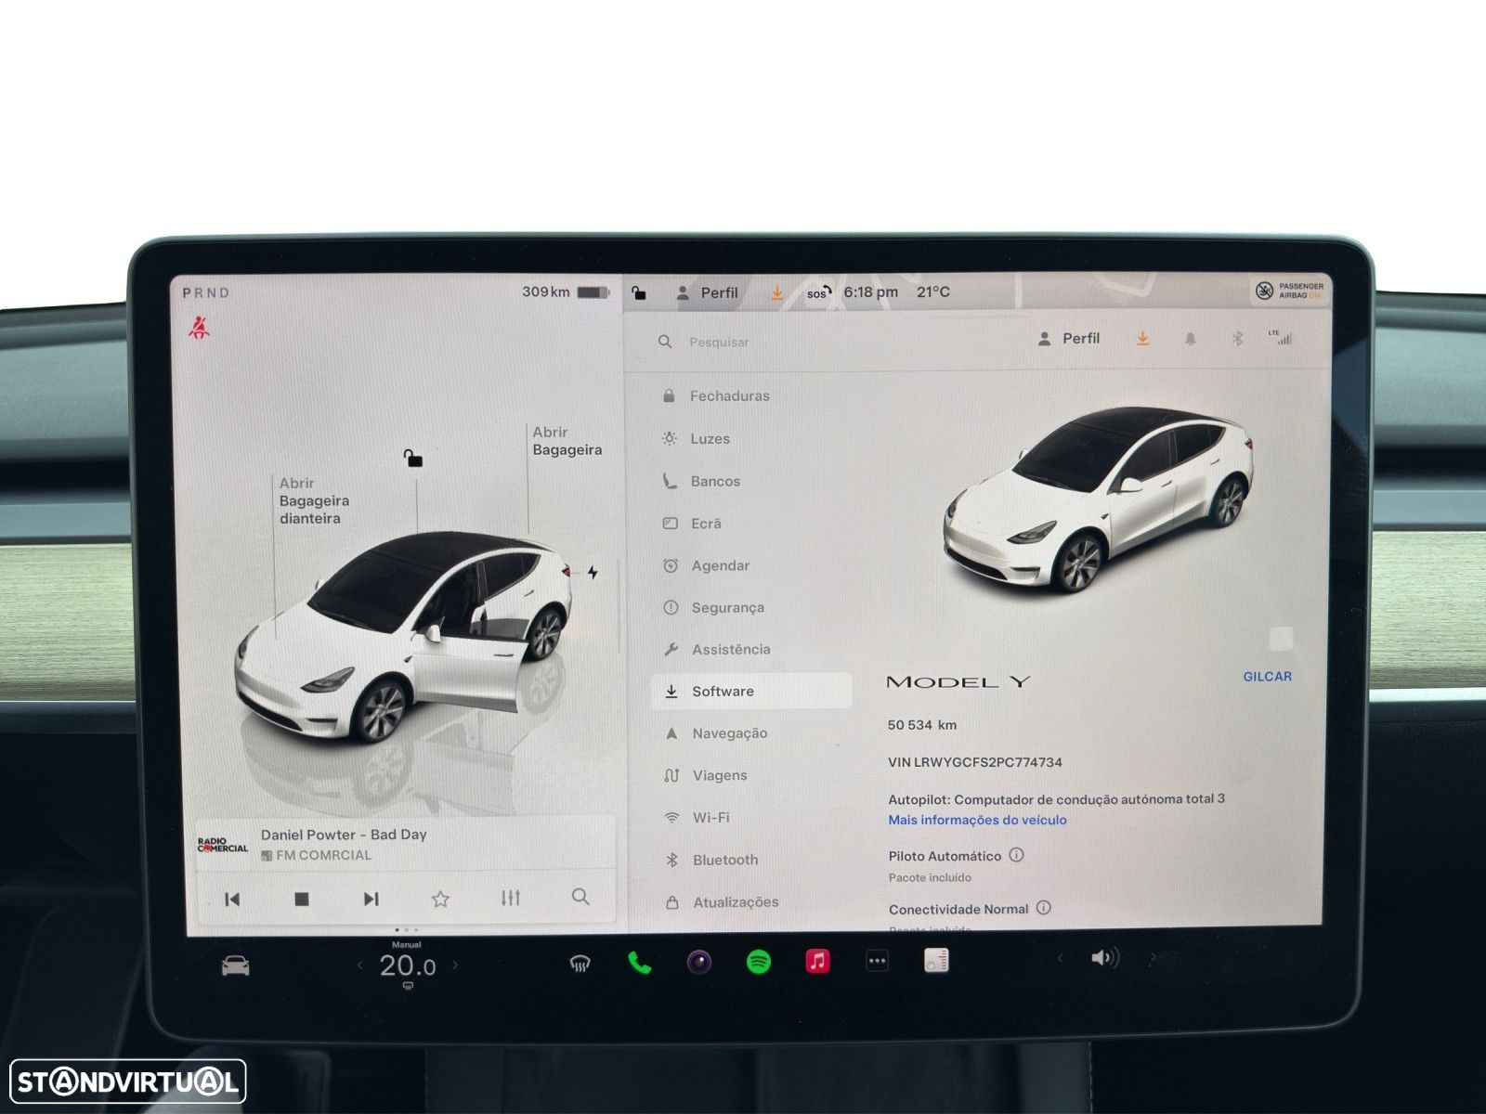Launch Spotify from the dock

pos(759,962)
